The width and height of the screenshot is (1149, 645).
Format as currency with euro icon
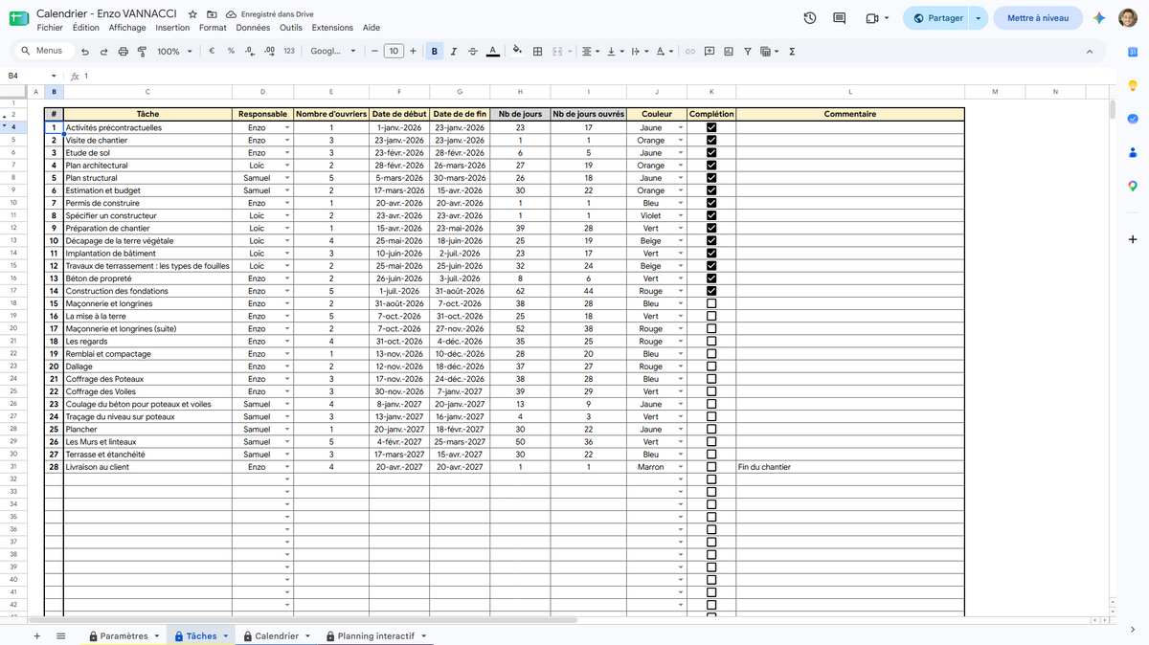(212, 52)
